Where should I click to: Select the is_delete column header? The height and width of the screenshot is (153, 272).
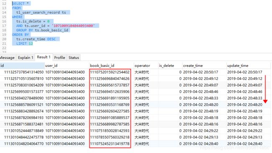pos(170,66)
